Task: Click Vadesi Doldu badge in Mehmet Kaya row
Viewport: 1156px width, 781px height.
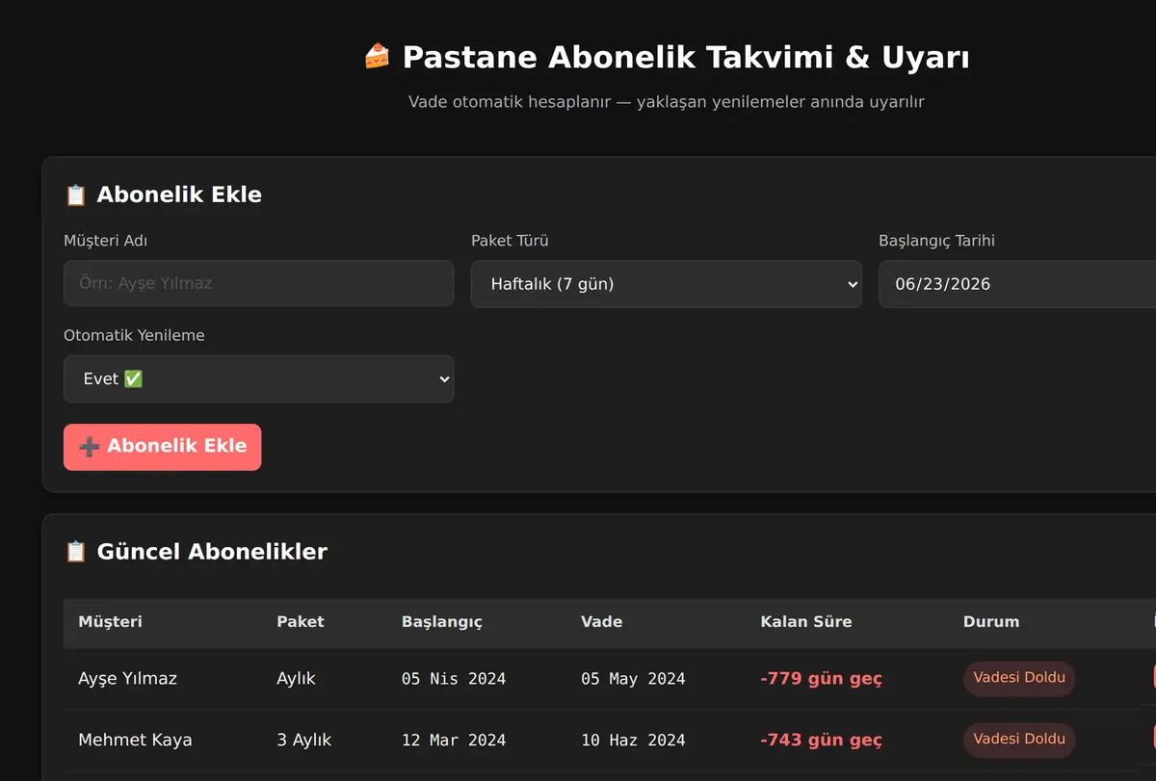Action: tap(1019, 740)
